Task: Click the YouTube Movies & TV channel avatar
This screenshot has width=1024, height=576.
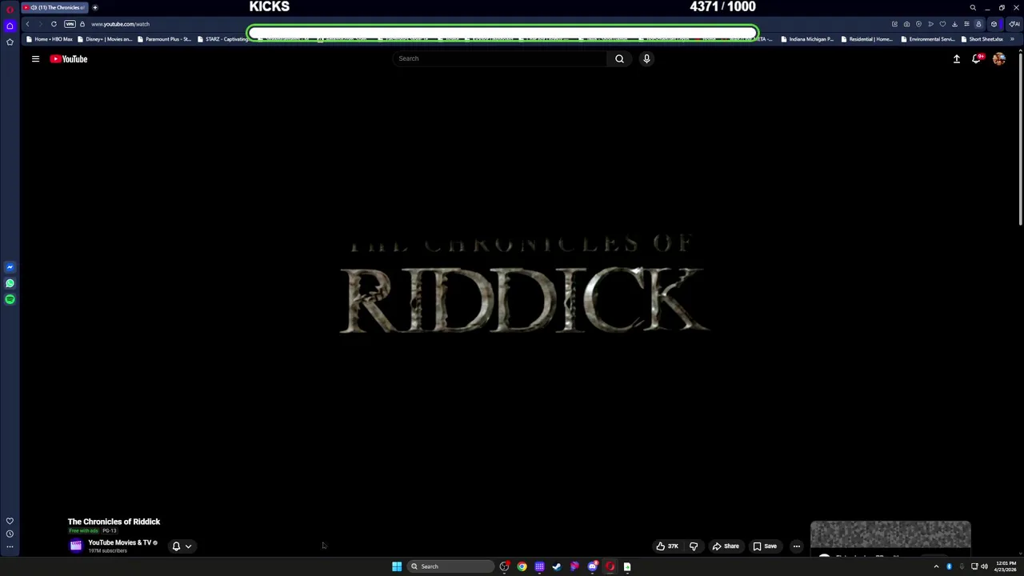Action: [76, 546]
